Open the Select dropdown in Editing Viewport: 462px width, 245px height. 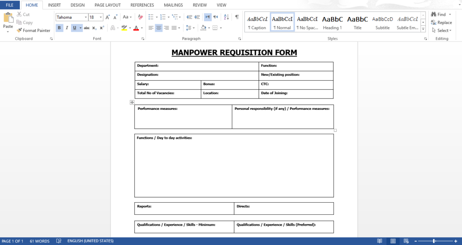442,30
